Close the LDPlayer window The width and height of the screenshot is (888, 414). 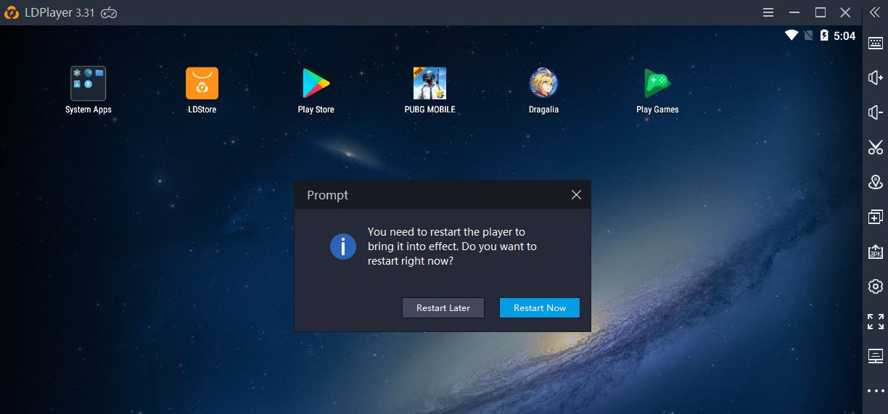[845, 12]
